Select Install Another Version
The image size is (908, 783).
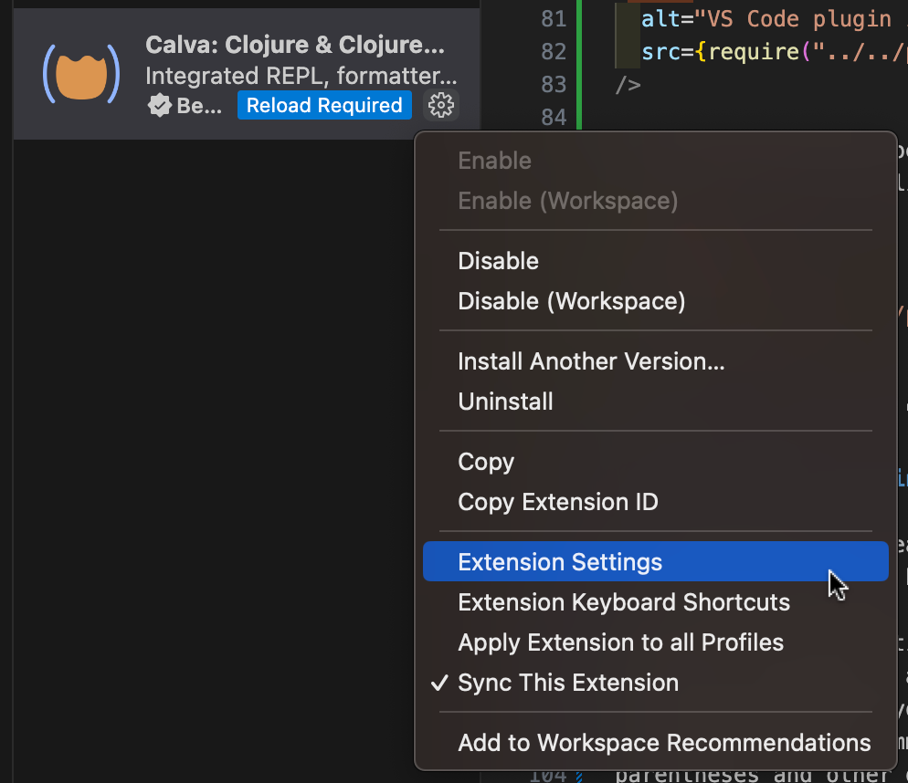pyautogui.click(x=591, y=360)
